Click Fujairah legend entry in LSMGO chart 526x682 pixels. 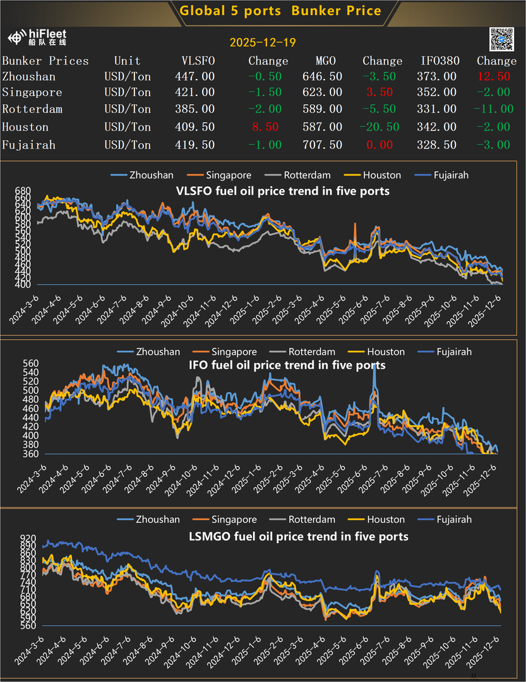[453, 520]
